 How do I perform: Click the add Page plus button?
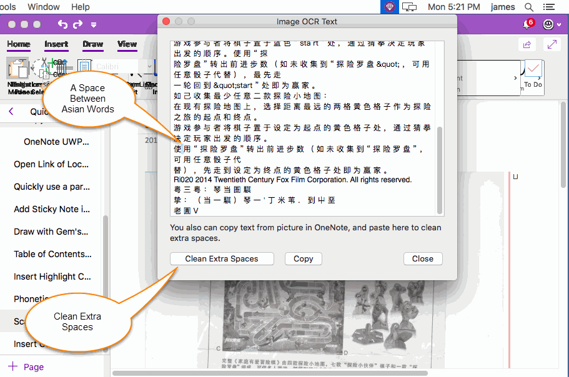coord(26,366)
